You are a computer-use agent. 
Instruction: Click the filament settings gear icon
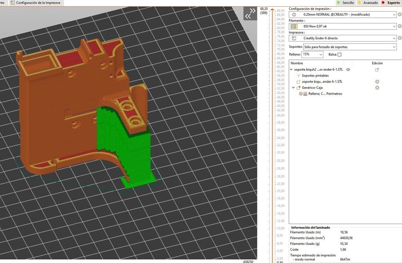coord(400,26)
